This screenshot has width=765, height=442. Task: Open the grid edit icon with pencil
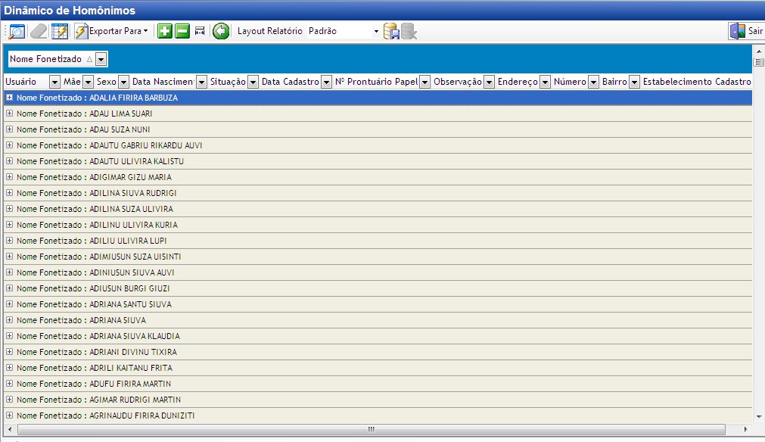click(60, 31)
